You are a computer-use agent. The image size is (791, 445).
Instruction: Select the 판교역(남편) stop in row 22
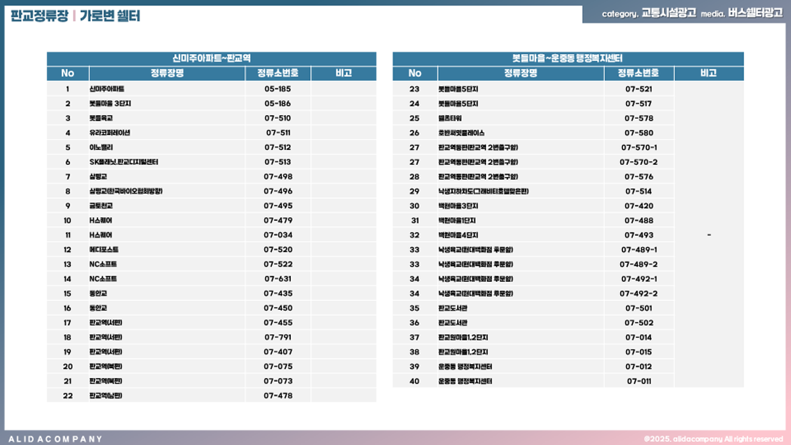(105, 396)
